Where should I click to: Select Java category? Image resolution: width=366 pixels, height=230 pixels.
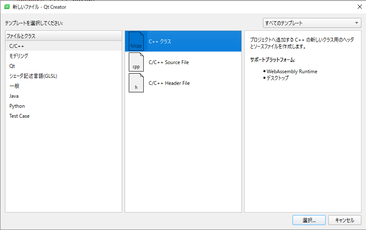[14, 96]
